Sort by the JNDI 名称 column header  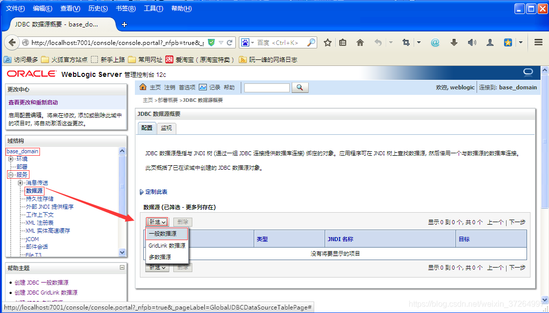pos(340,239)
